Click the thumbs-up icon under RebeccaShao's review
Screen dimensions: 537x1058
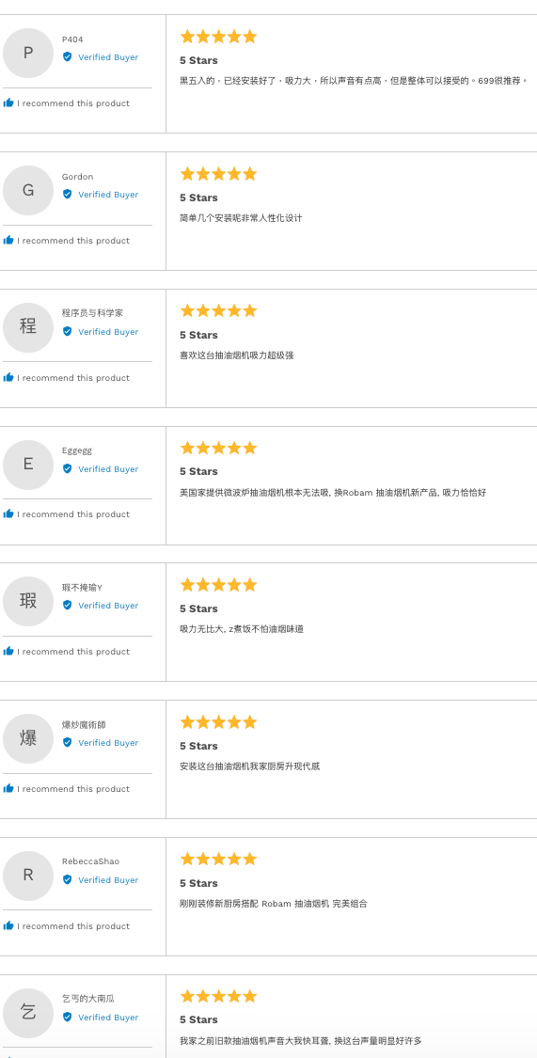[8, 925]
